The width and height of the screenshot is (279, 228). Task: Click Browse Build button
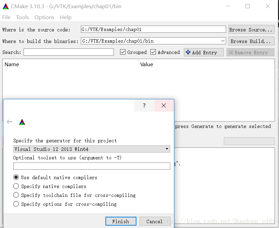251,41
